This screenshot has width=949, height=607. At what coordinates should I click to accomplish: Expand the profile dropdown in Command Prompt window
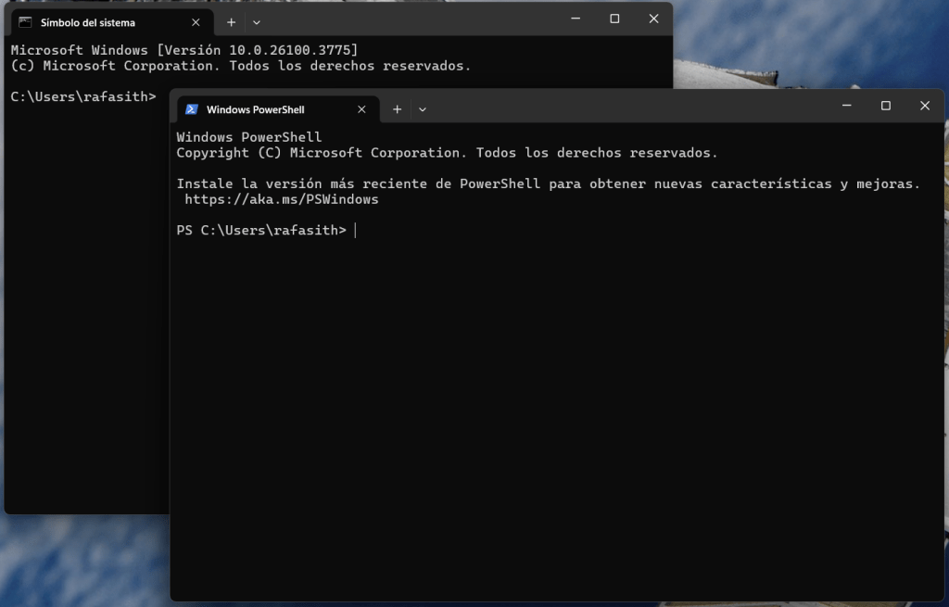click(257, 22)
